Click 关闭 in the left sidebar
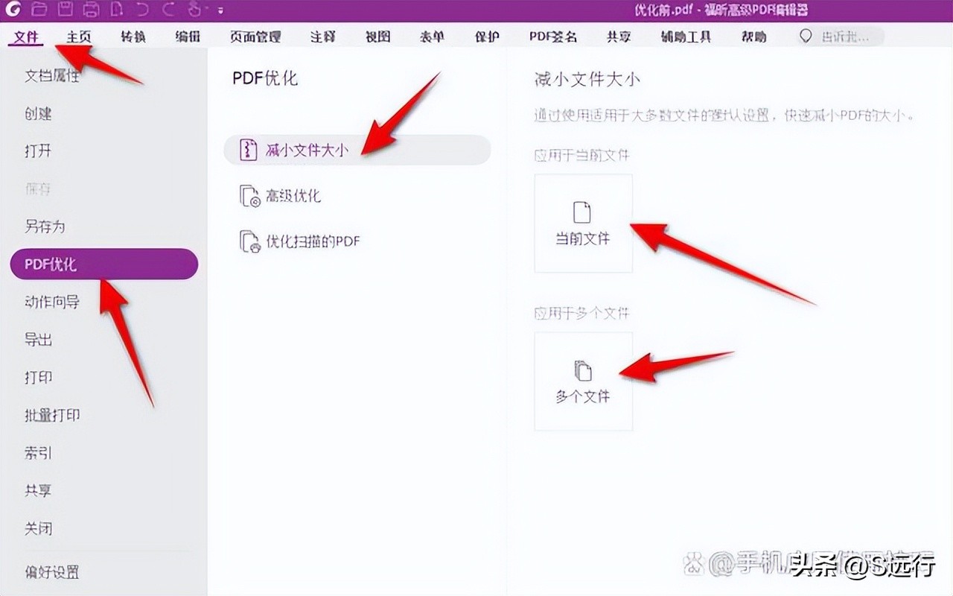 click(38, 528)
